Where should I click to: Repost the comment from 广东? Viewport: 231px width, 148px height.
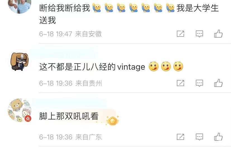[180, 137]
